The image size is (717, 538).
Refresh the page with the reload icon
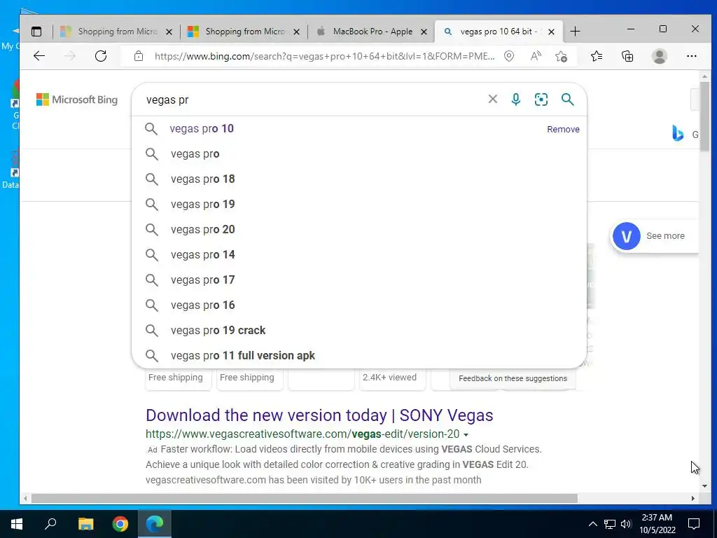101,56
